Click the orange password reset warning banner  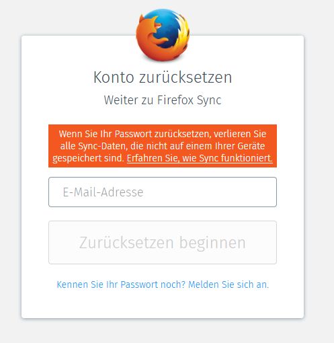tap(163, 146)
